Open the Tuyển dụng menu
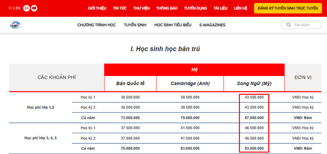 pos(195,8)
